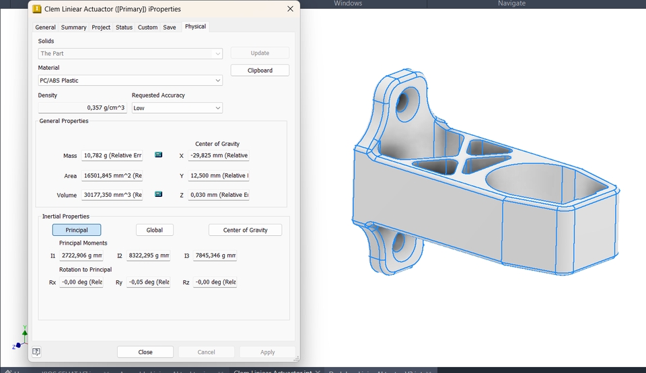Screen dimensions: 646x373
Task: Click the I3 principal moment field
Action: pyautogui.click(x=215, y=255)
